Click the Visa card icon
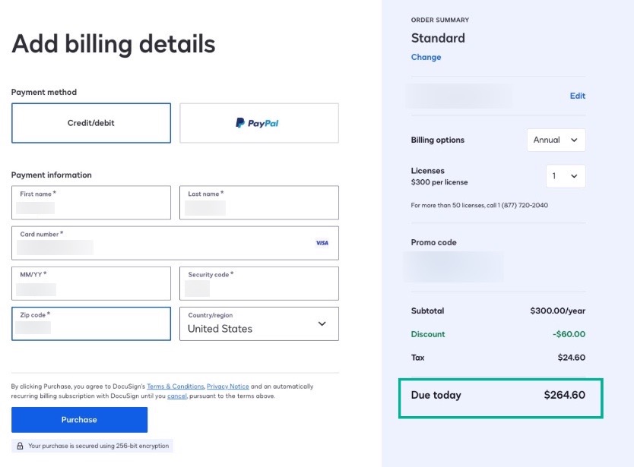This screenshot has width=634, height=467. (322, 243)
